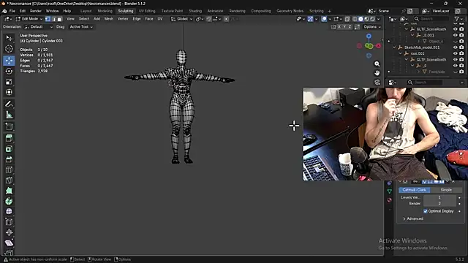Switch to material preview shading
The width and height of the screenshot is (468, 263).
pyautogui.click(x=366, y=19)
